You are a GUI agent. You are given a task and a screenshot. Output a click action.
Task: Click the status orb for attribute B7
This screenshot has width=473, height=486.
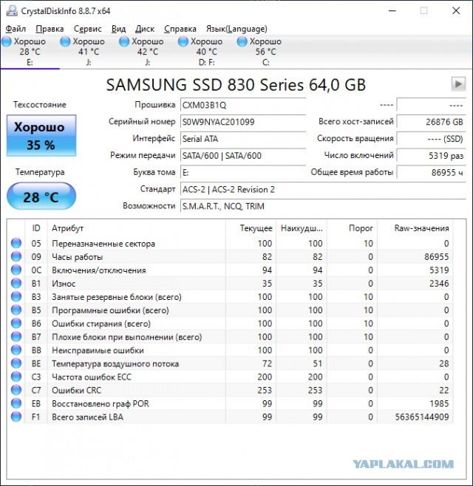click(x=16, y=337)
